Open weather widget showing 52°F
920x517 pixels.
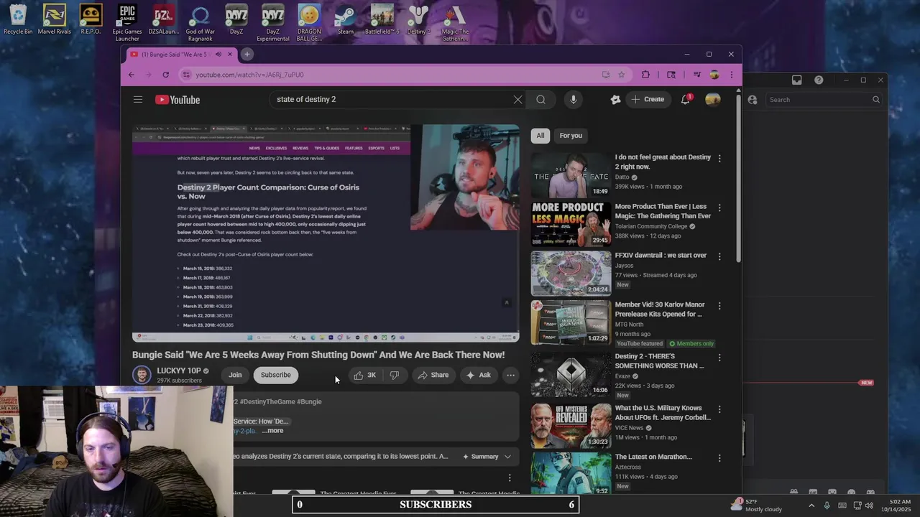(757, 506)
